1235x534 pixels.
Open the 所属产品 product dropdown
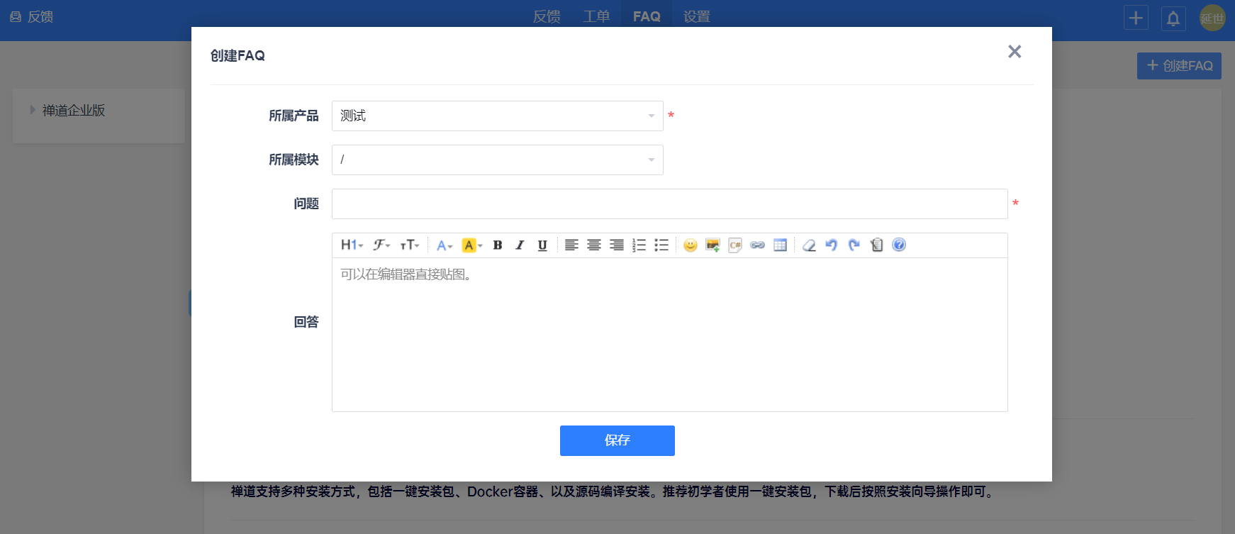click(498, 116)
